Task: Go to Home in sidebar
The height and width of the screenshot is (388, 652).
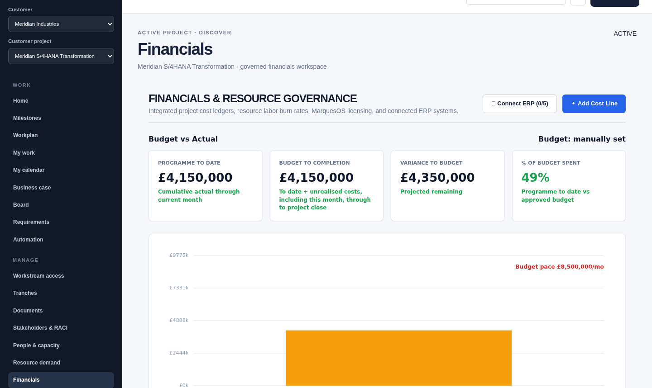Action: [61, 101]
